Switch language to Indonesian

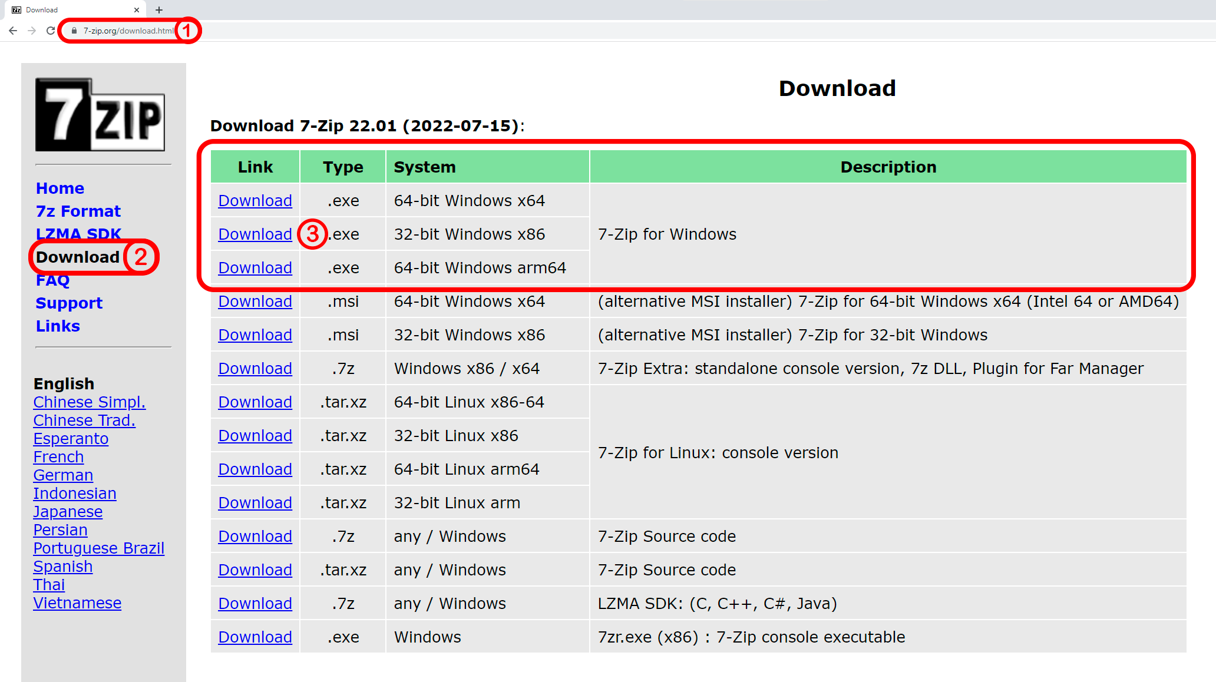pos(75,494)
